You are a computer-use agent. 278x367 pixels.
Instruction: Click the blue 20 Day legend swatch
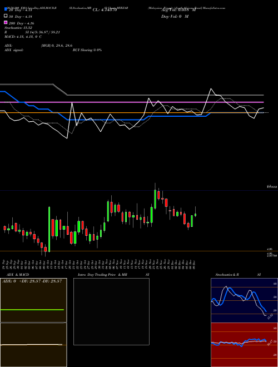(x=6, y=9)
